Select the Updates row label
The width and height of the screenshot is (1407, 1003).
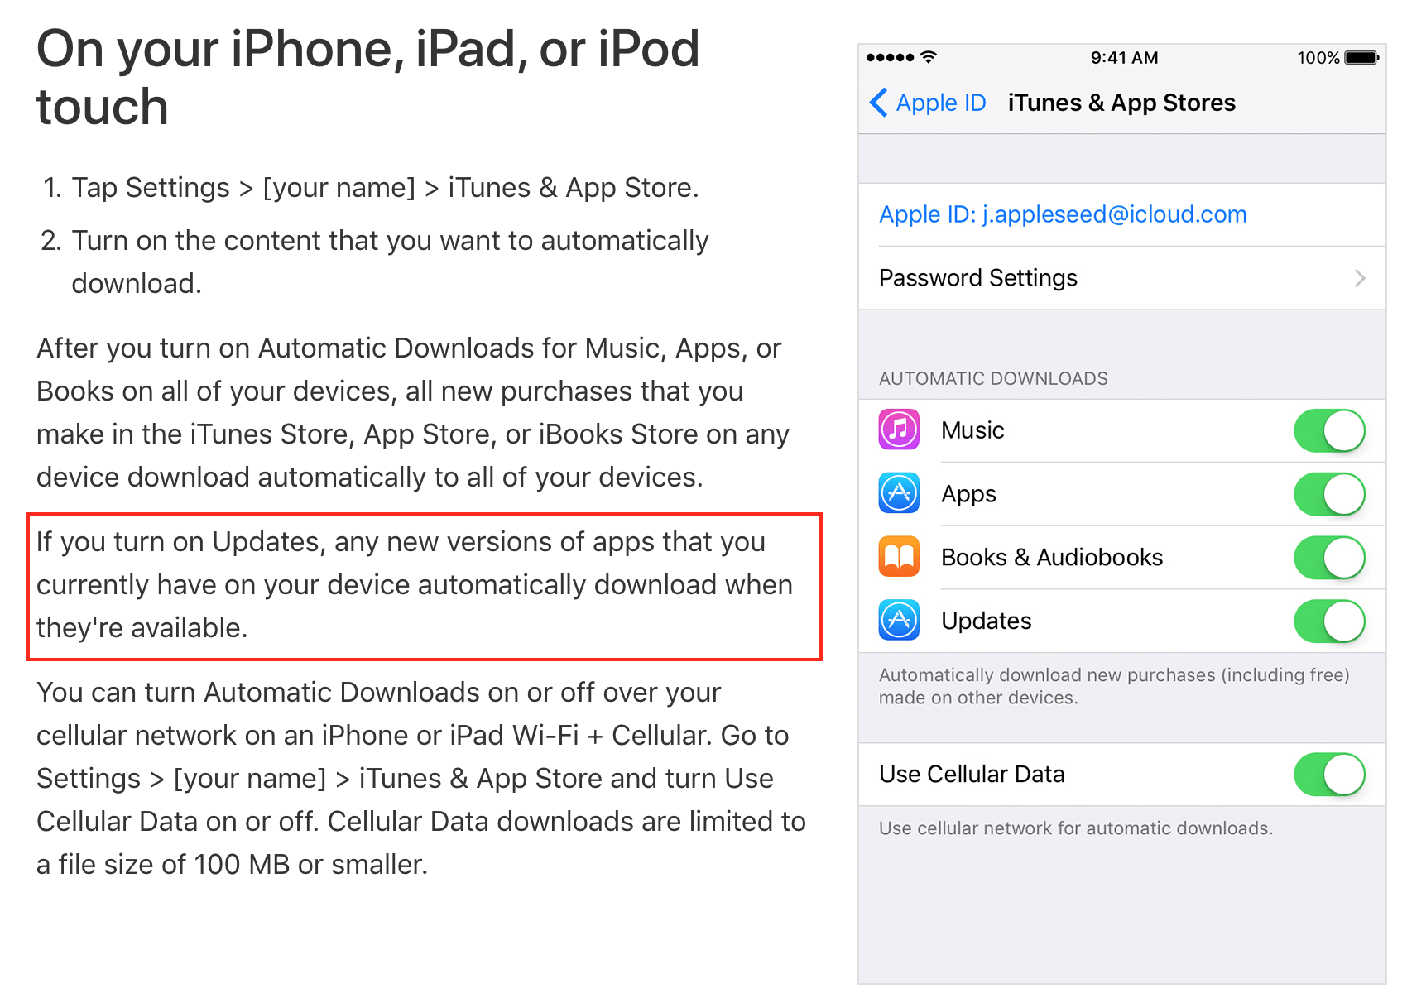[x=987, y=621]
